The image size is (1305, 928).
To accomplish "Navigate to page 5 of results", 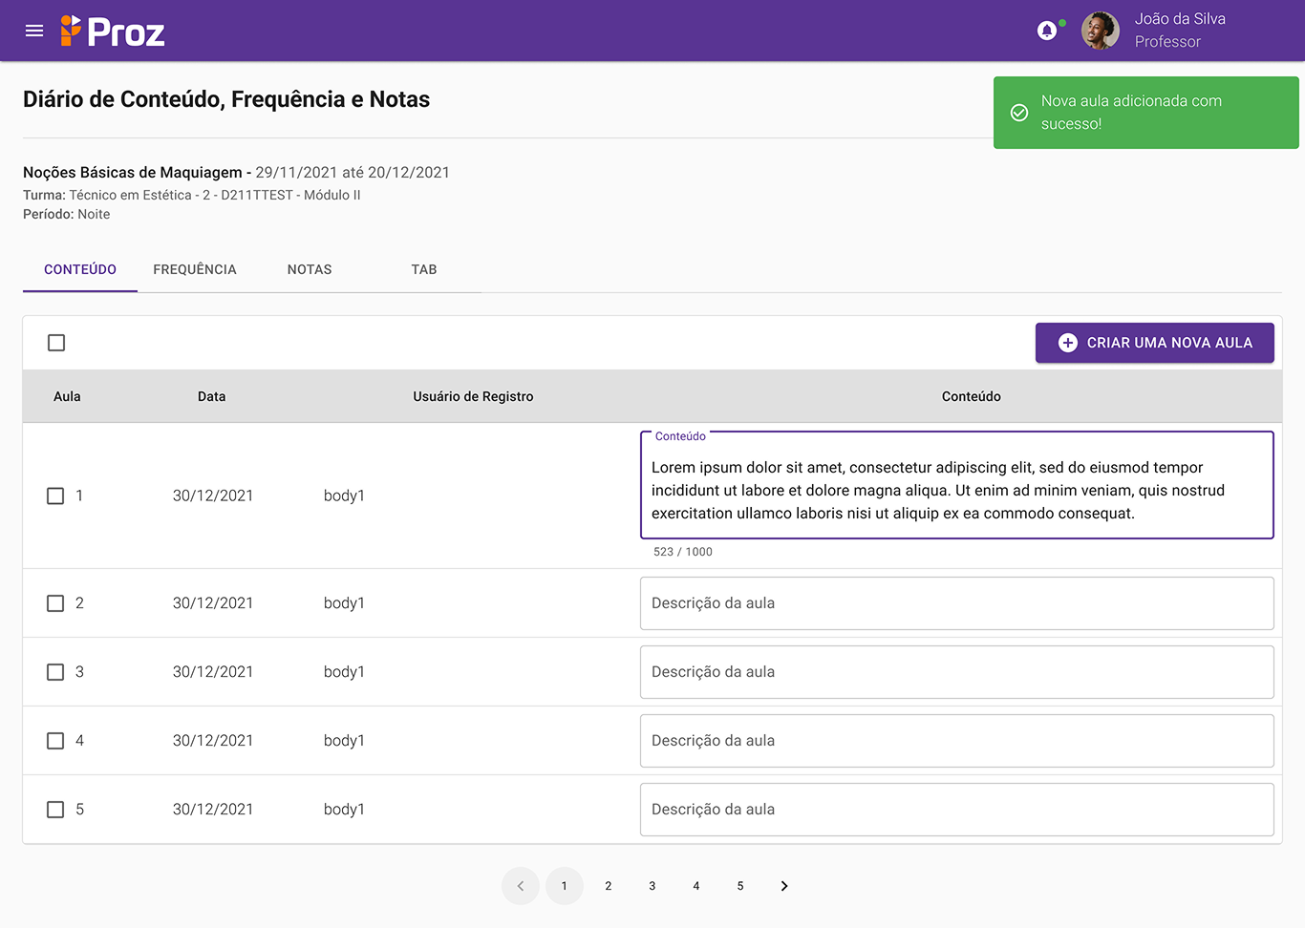I will [x=740, y=886].
